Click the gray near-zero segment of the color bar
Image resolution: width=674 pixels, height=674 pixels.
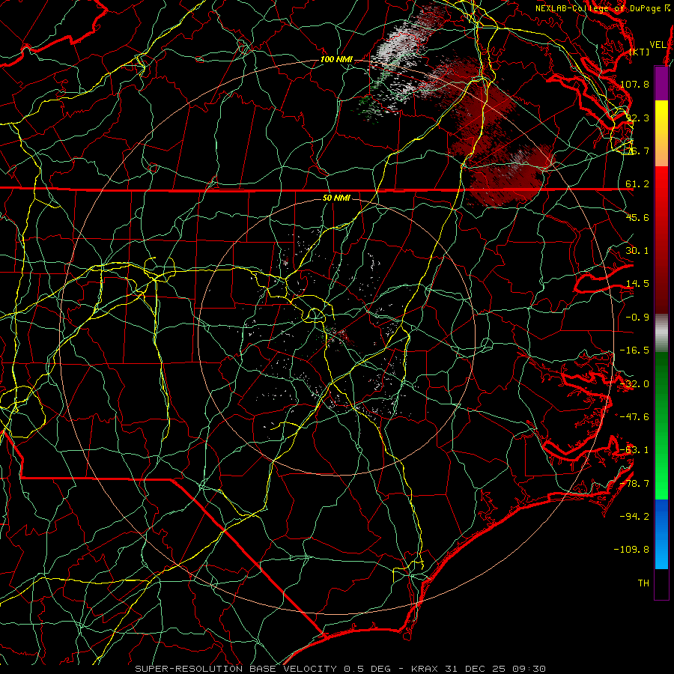pos(661,333)
